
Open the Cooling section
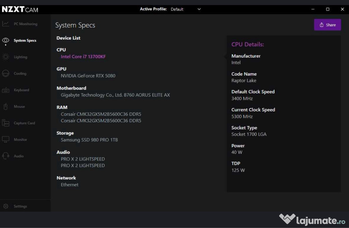coord(20,74)
